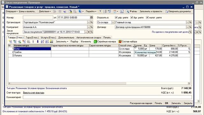Switch to Печать tab

(x=107, y=38)
